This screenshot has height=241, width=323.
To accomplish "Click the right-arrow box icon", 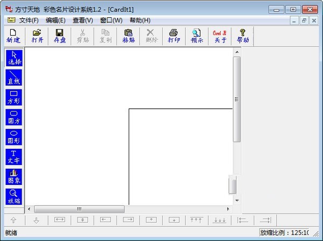I will (128, 220).
